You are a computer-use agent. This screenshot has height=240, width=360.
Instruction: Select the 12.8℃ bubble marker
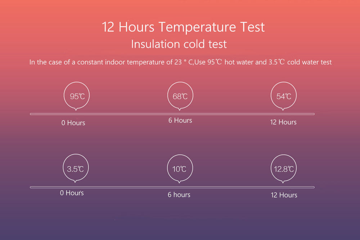pyautogui.click(x=284, y=169)
